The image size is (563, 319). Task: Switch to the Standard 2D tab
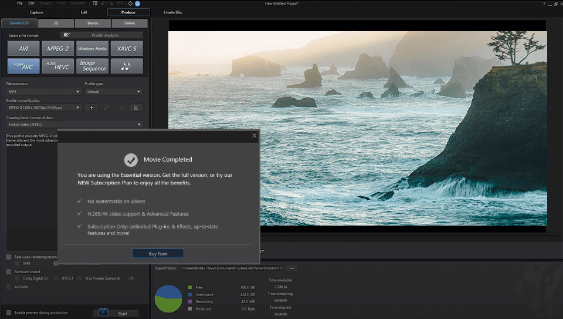(x=19, y=23)
